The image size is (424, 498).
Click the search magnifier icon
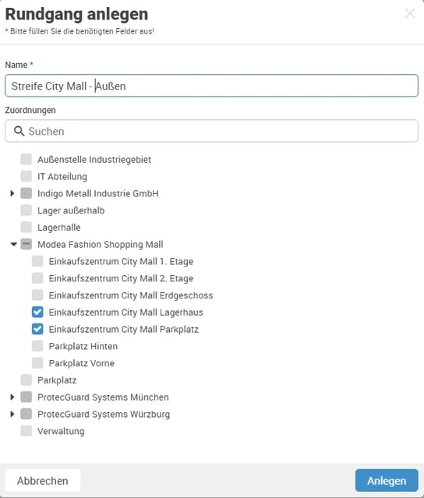[x=19, y=131]
